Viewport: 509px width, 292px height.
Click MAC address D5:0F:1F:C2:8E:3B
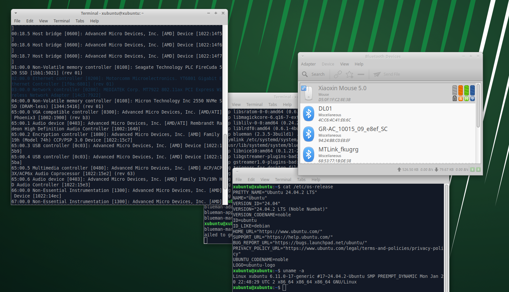pyautogui.click(x=334, y=100)
